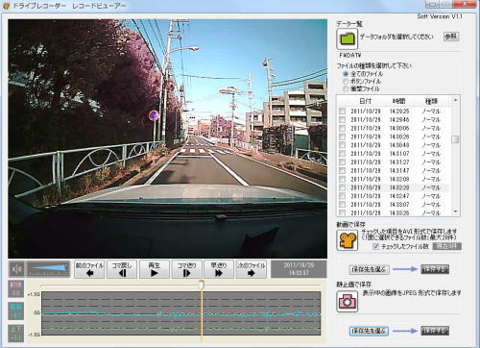Click the orange playback position marker
The width and height of the screenshot is (480, 348).
point(202,285)
